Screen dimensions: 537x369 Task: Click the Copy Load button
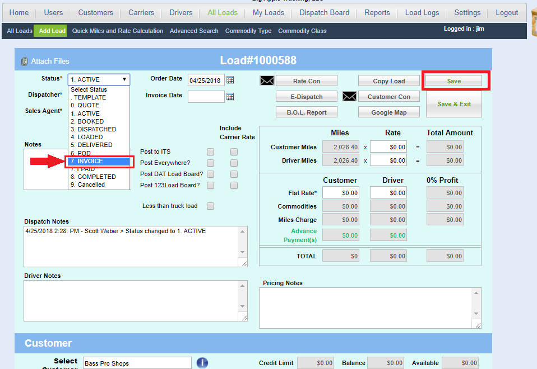[x=388, y=81]
